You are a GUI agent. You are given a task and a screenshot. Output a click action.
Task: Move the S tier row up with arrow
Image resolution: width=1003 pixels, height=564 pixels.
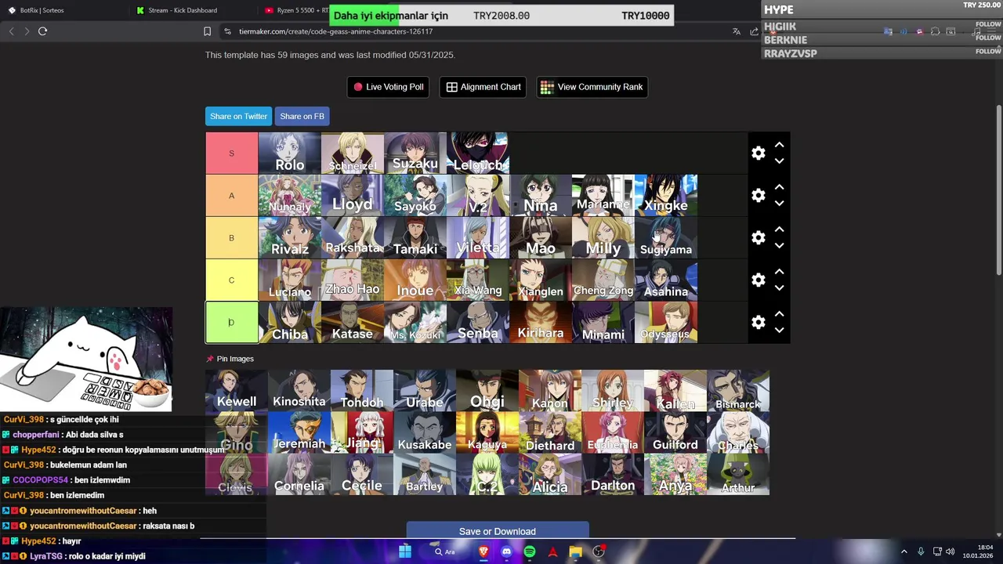click(779, 146)
